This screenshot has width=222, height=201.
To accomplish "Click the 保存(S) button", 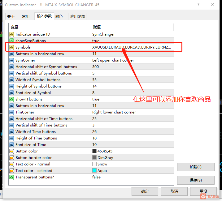I will (196, 180).
